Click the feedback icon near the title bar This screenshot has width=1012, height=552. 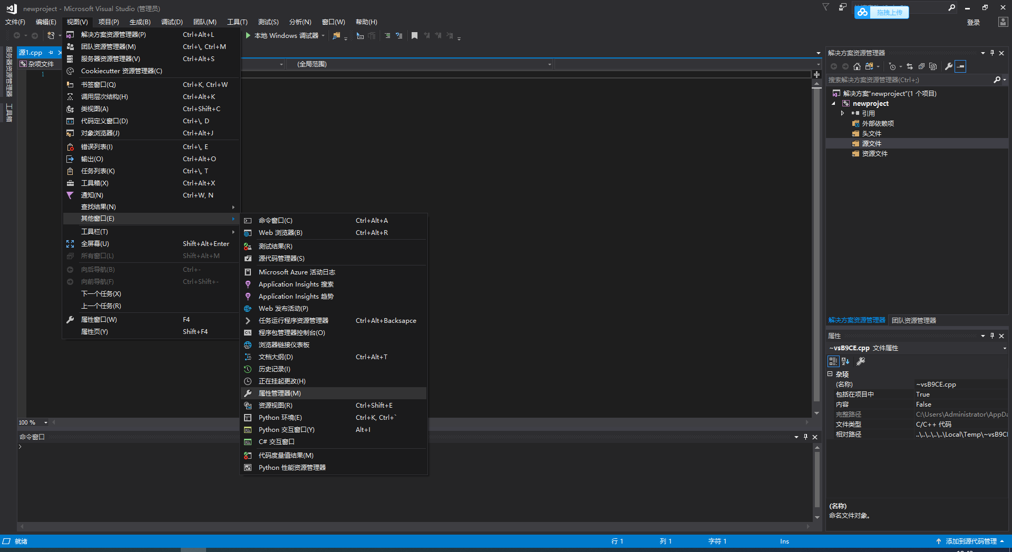point(843,7)
